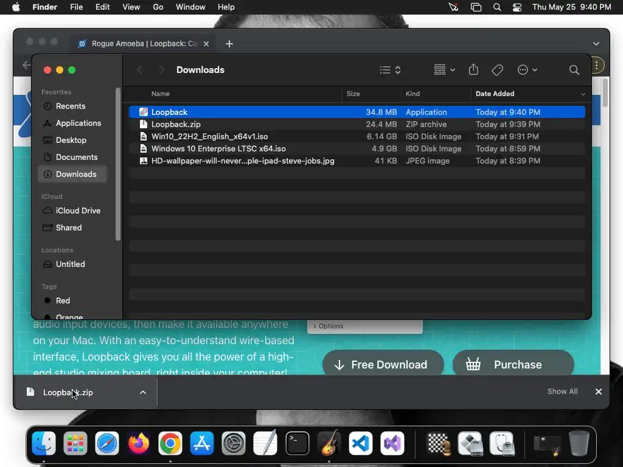The width and height of the screenshot is (623, 467).
Task: Expand Options disclosure on Loopback webpage
Action: tap(328, 326)
